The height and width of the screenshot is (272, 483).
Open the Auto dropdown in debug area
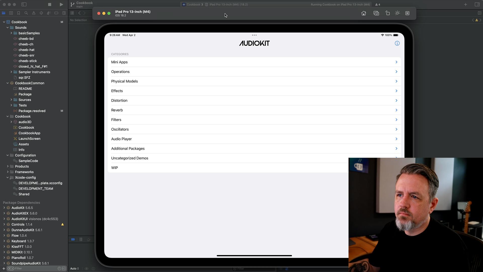coord(74,268)
